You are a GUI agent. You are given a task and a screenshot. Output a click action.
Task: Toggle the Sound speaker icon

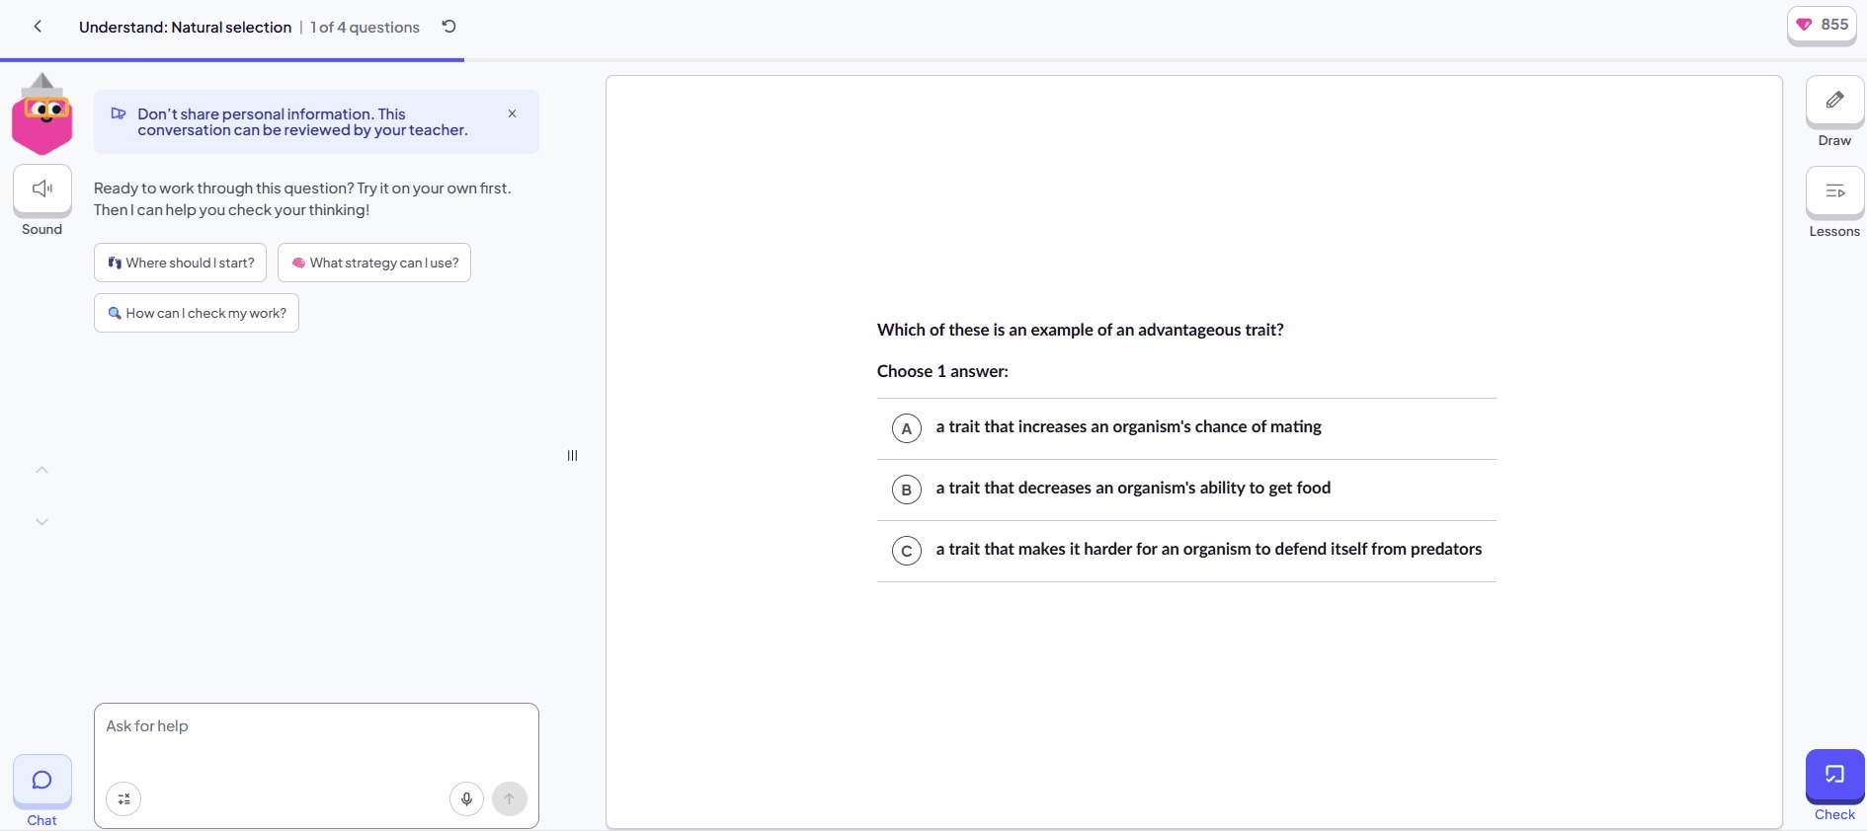[x=42, y=189]
